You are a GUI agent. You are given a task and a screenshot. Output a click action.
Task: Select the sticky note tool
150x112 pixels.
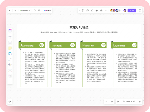click(10, 48)
